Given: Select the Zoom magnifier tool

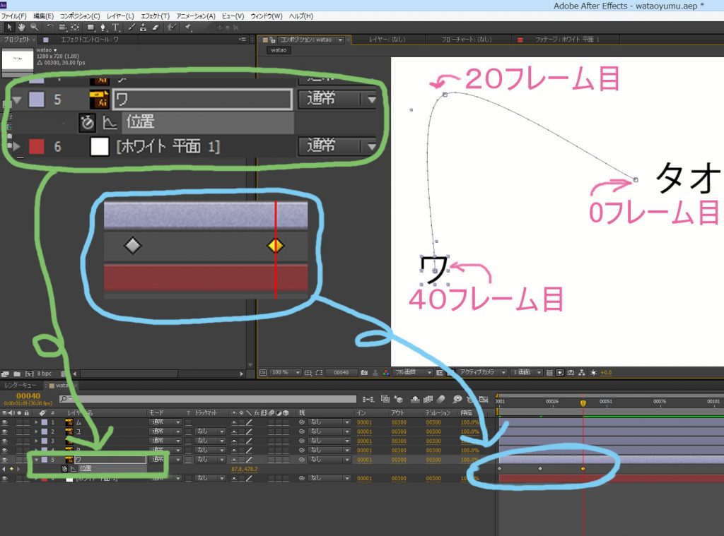Looking at the screenshot, I should (34, 28).
